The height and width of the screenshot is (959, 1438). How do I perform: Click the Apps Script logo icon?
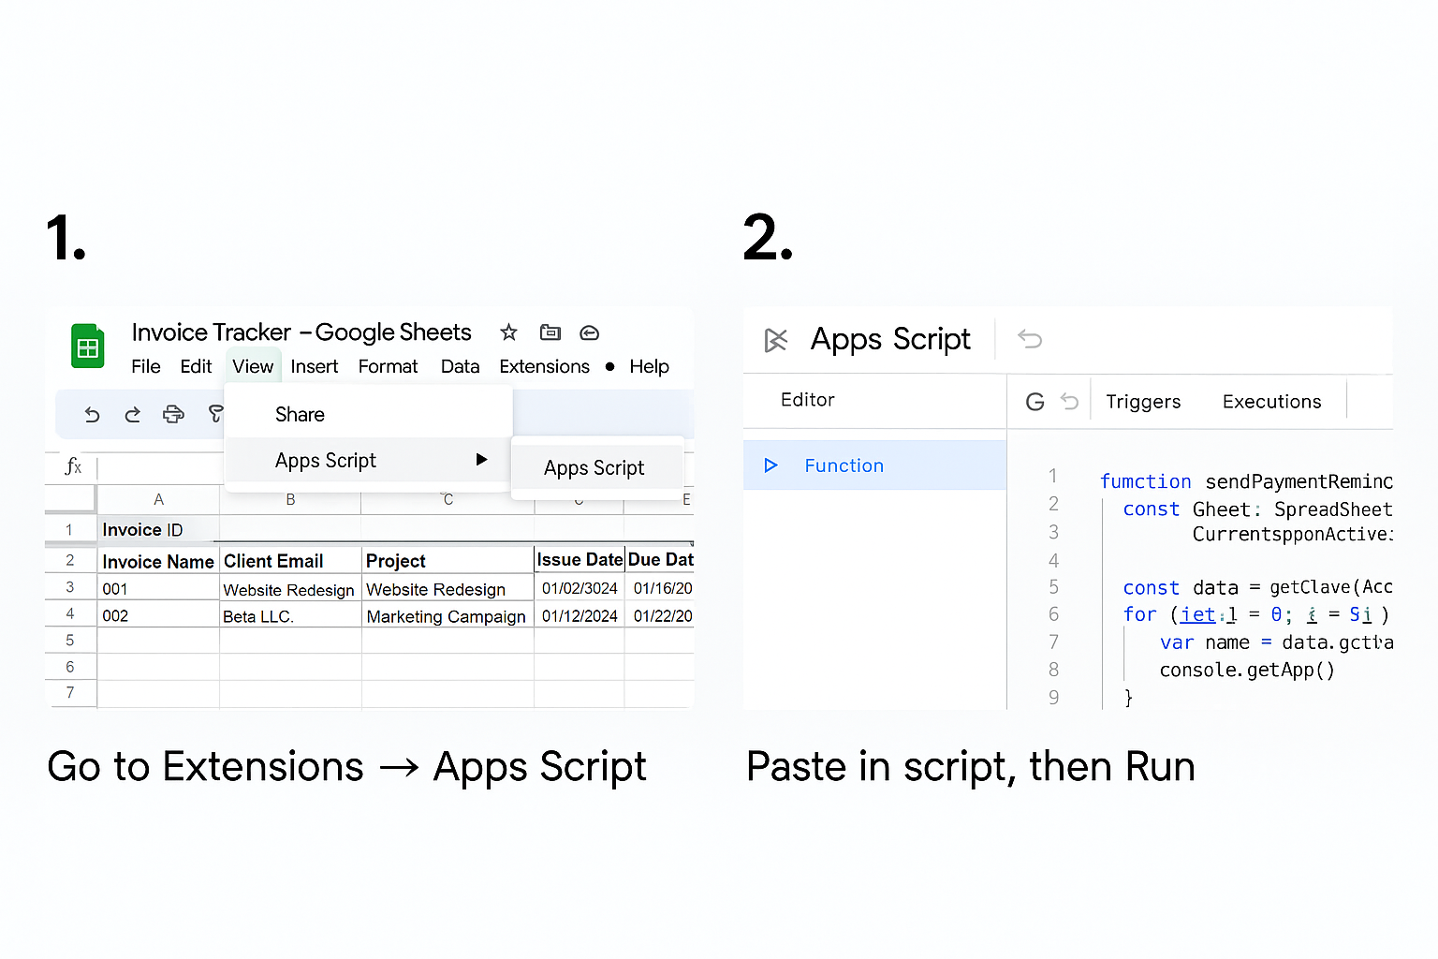[776, 340]
